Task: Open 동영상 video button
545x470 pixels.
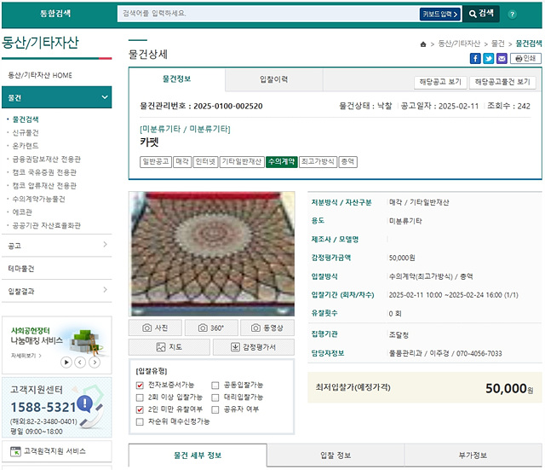Action: [x=267, y=328]
